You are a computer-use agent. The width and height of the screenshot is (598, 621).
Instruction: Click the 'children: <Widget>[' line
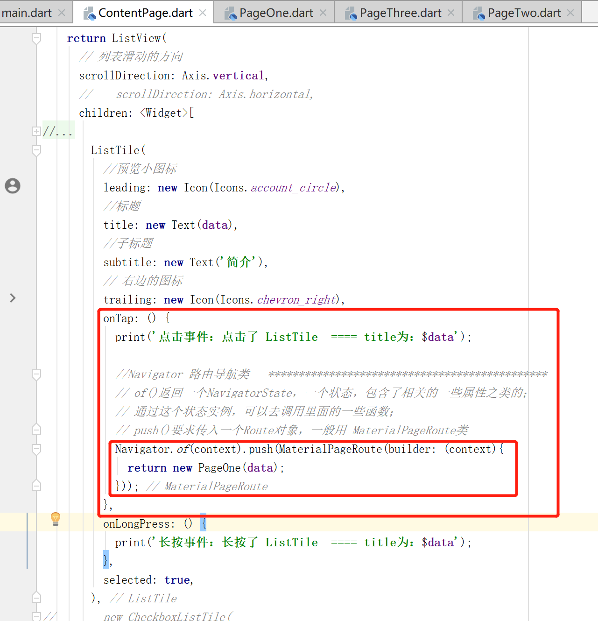click(x=137, y=113)
